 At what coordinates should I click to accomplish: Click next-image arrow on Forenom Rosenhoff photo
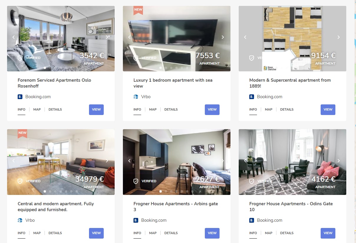(107, 37)
